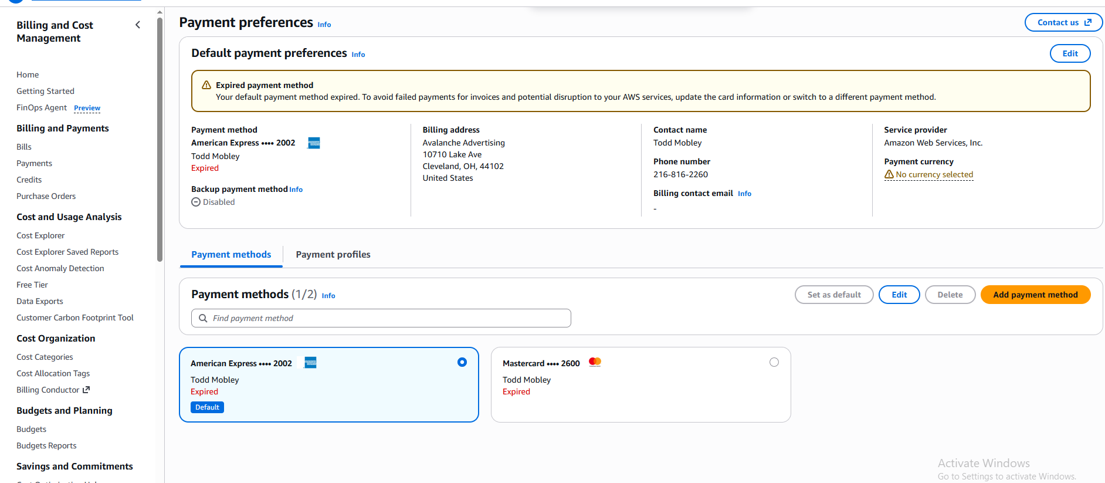Image resolution: width=1105 pixels, height=483 pixels.
Task: Open the FinOps Agent Preview link
Action: tap(87, 108)
